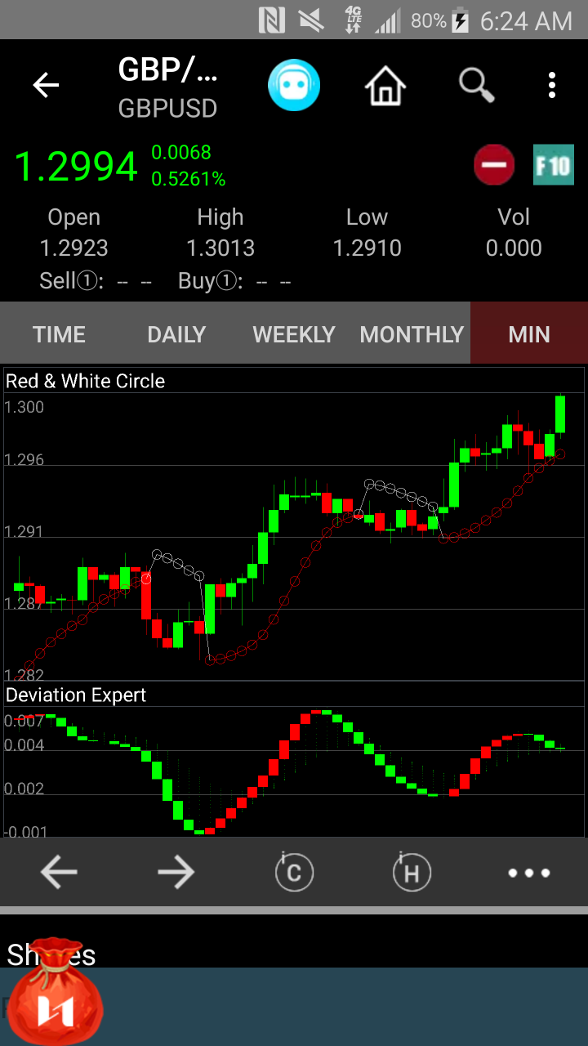
Task: Tap the red minus circle icon
Action: click(494, 165)
